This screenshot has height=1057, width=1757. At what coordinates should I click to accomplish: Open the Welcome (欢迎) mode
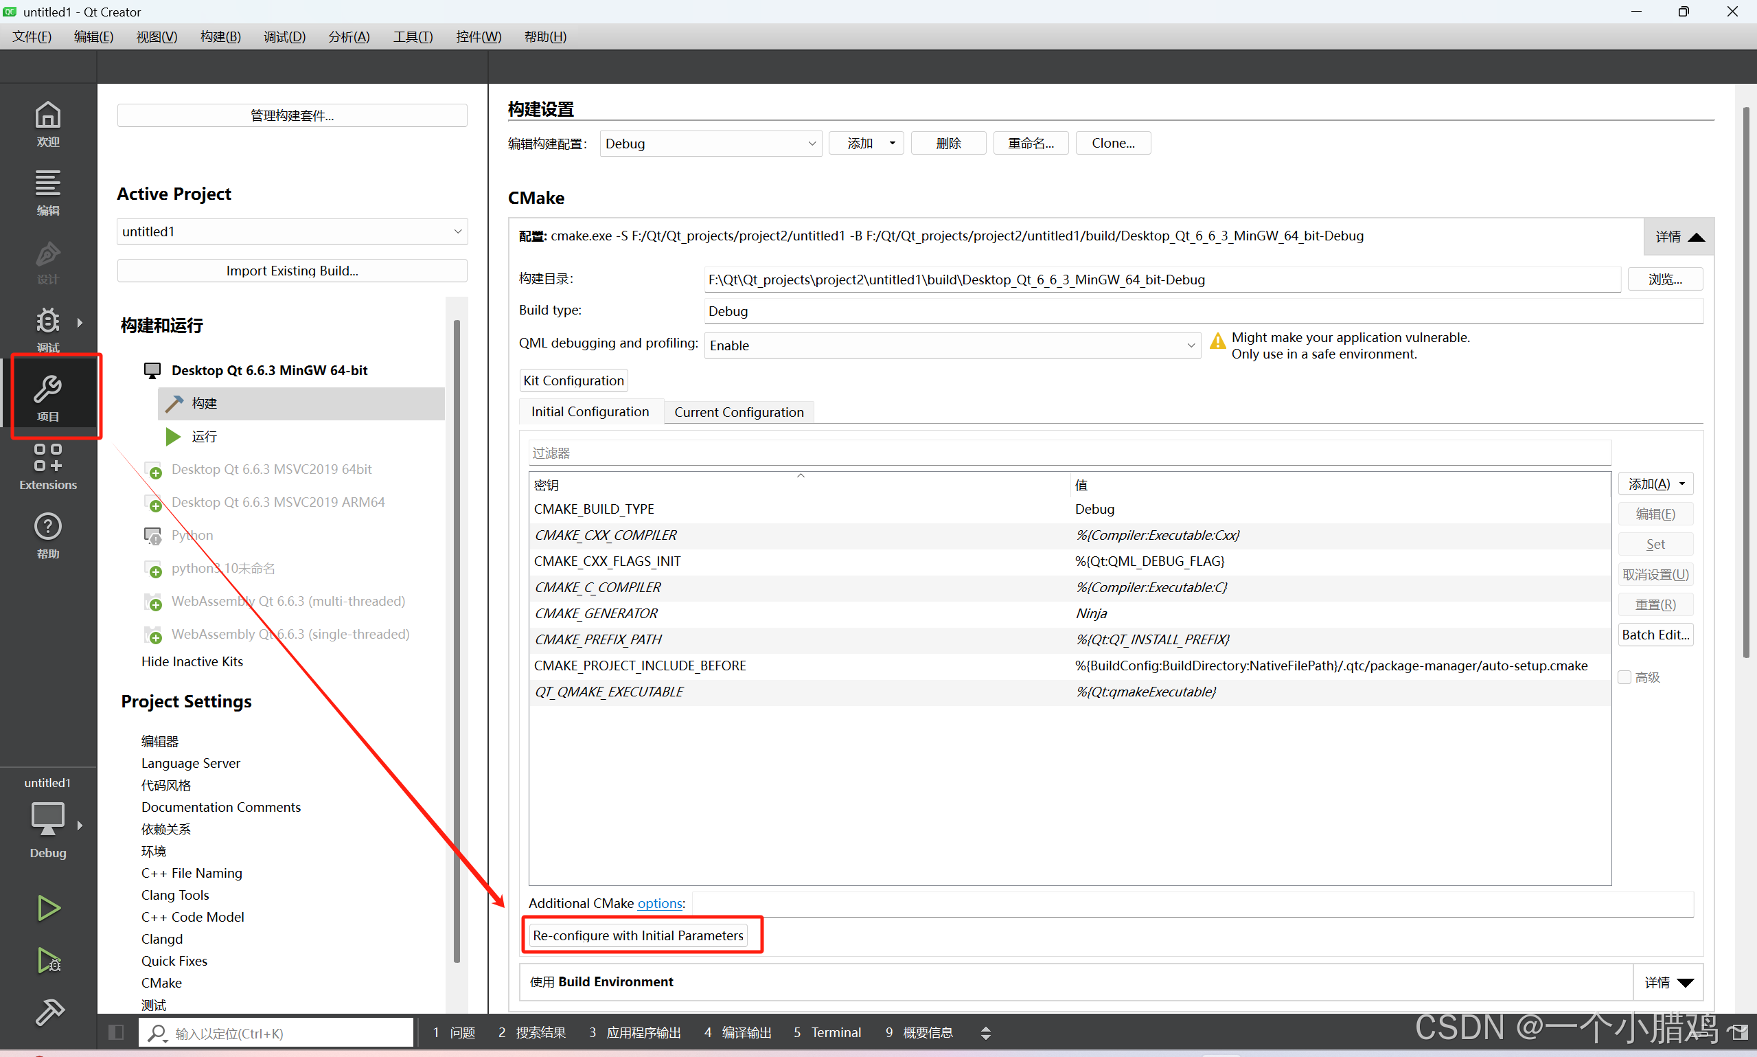tap(47, 124)
